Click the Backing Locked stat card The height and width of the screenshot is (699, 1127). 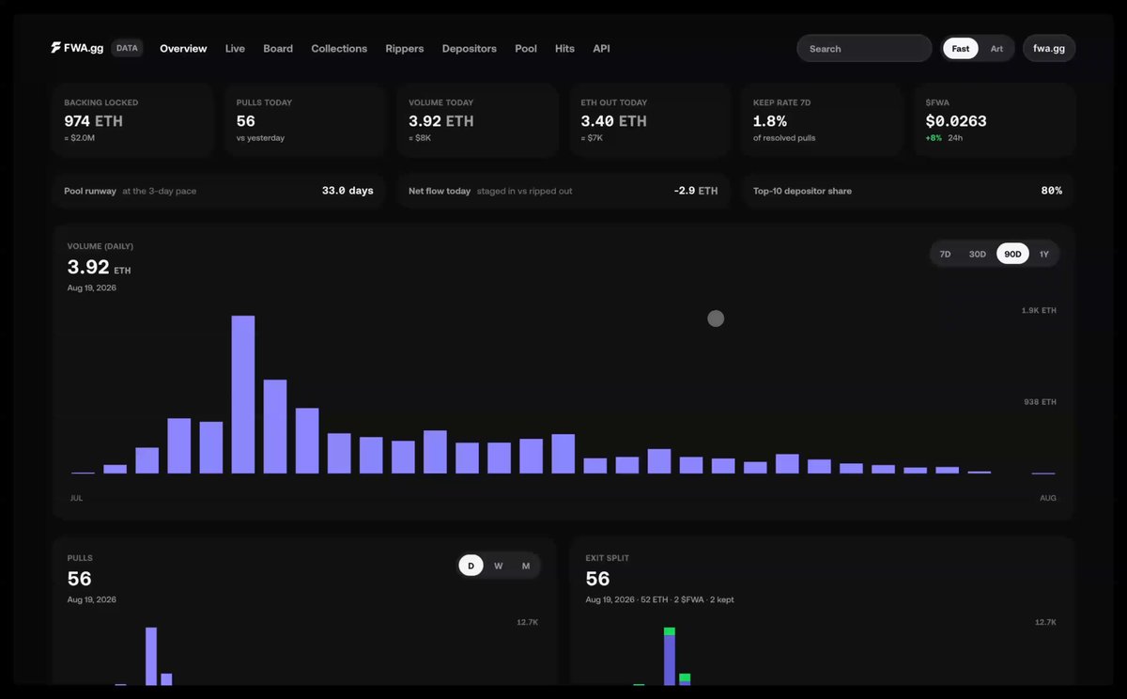pos(132,119)
